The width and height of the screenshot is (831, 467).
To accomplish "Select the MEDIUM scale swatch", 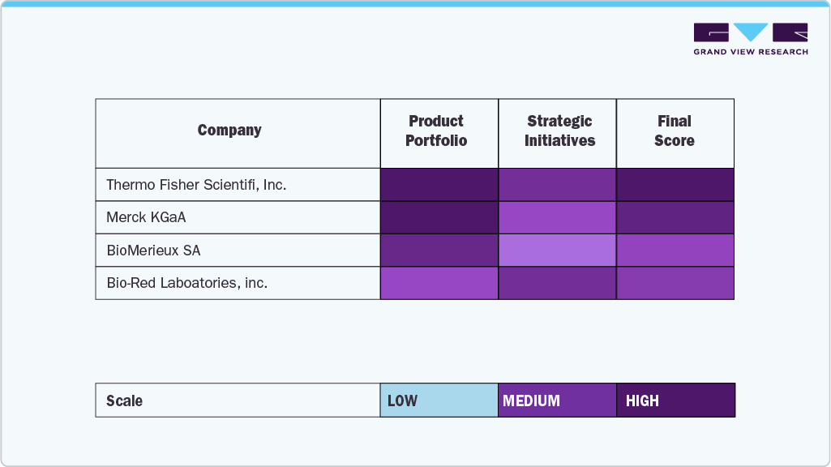I will pos(557,401).
